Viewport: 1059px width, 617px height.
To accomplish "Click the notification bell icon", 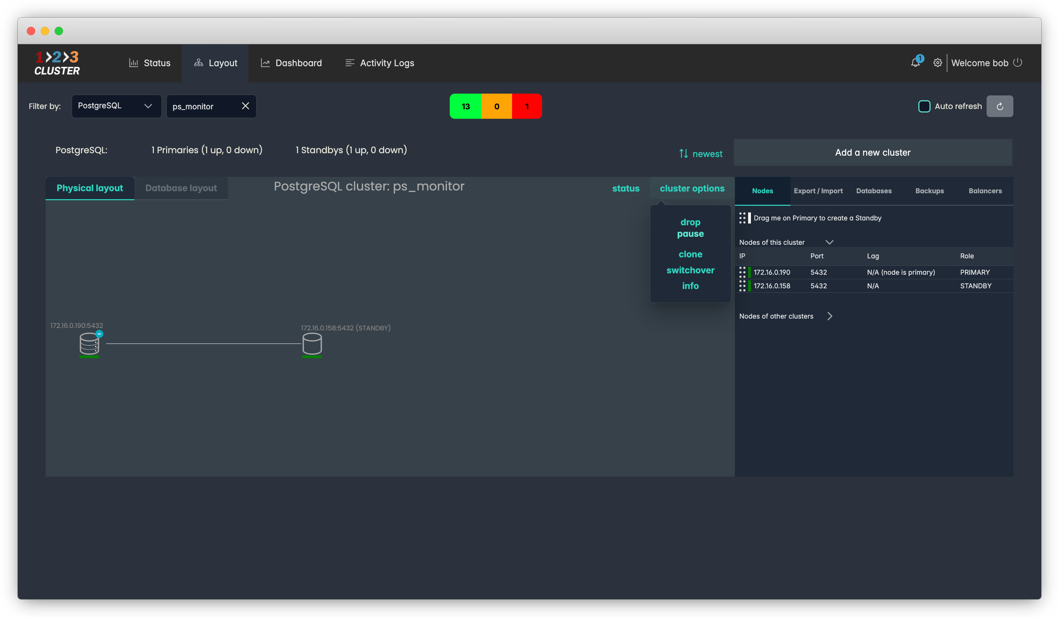I will tap(915, 63).
